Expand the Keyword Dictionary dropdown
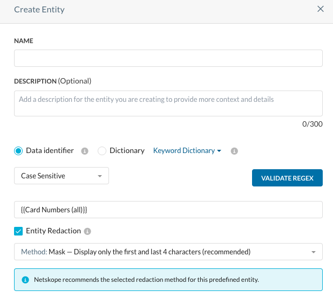This screenshot has height=298, width=333. point(187,150)
